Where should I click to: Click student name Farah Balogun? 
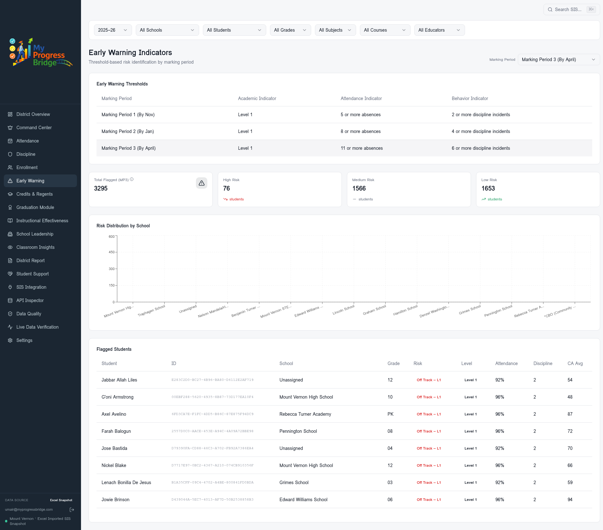pos(116,431)
